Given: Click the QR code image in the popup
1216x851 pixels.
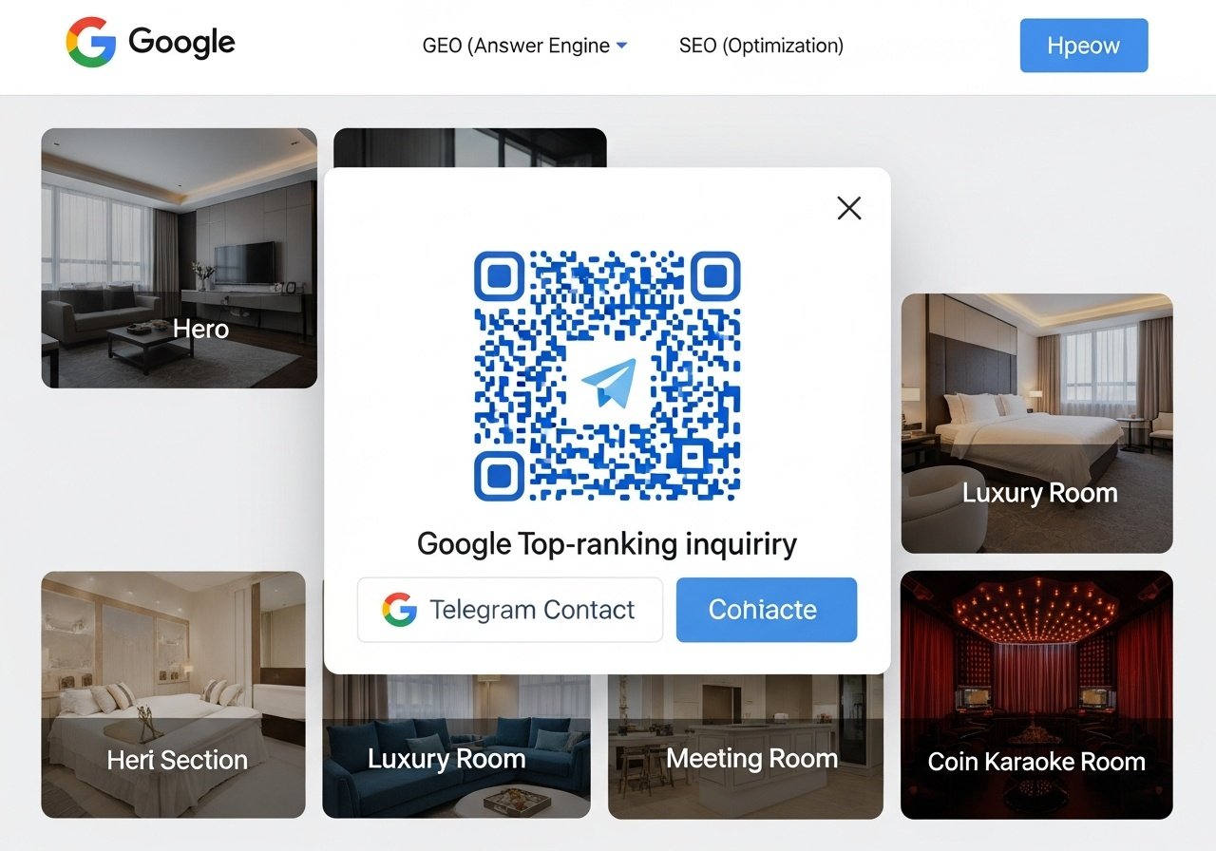Looking at the screenshot, I should coord(607,376).
